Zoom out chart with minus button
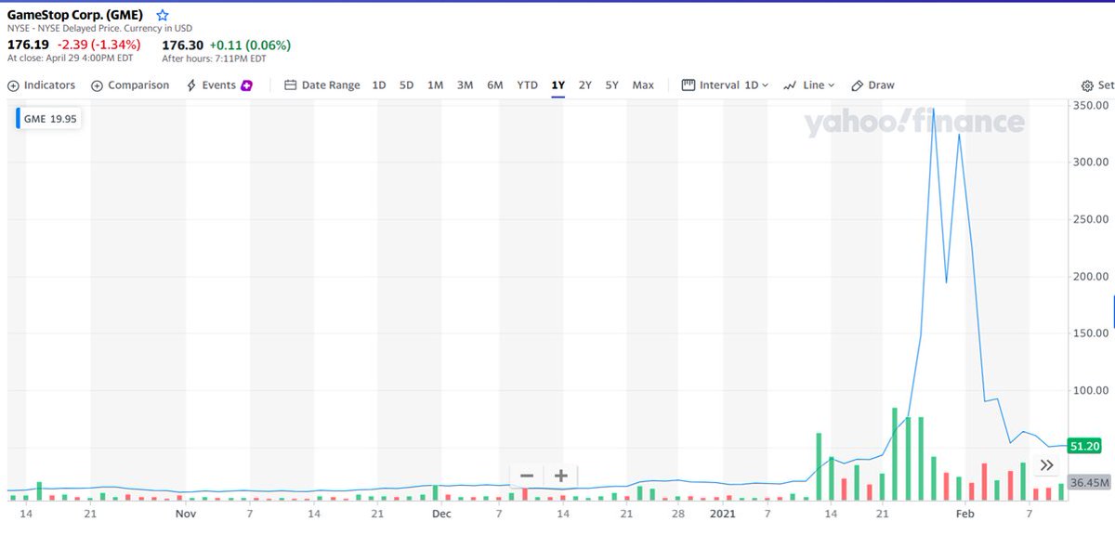The image size is (1115, 535). 527,476
